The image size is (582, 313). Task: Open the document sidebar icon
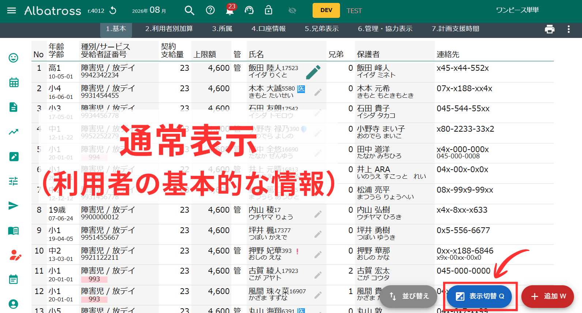pos(14,107)
